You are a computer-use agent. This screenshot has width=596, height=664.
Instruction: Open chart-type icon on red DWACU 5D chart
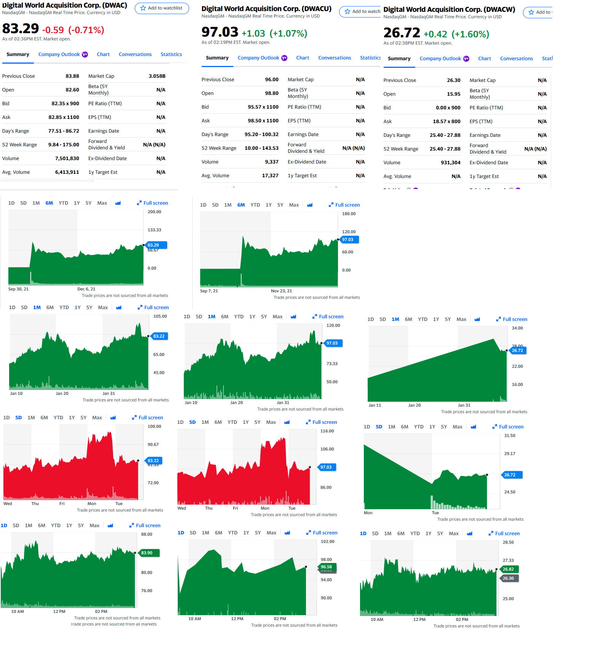(287, 422)
